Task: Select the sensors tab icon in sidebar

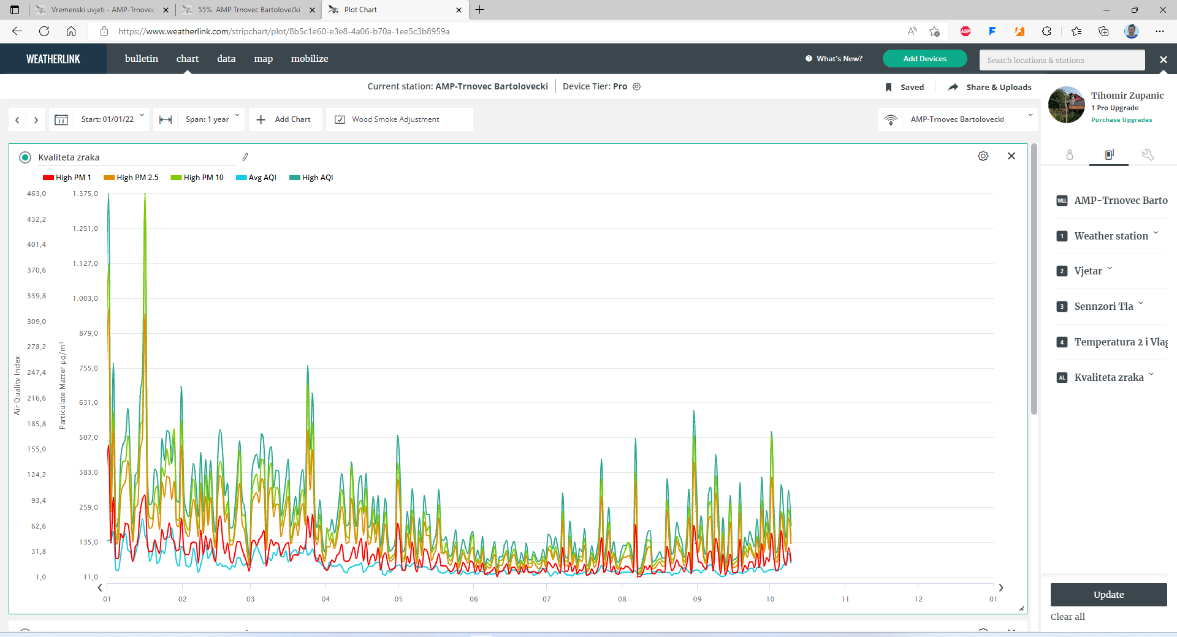Action: tap(1109, 155)
